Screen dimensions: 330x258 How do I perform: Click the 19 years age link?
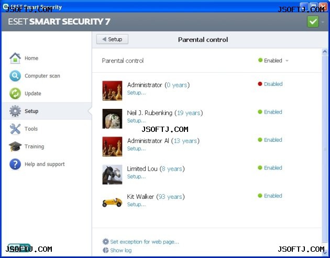tap(189, 113)
